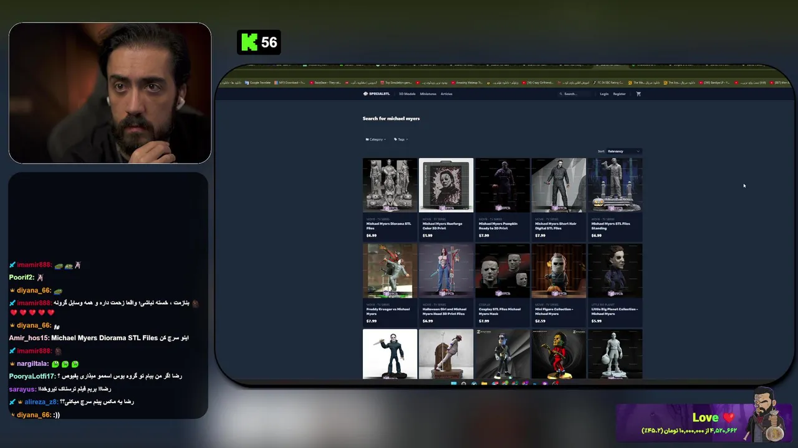Image resolution: width=798 pixels, height=448 pixels.
Task: Open Cosplay STL Files Michael Myers Mask image
Action: tap(502, 271)
